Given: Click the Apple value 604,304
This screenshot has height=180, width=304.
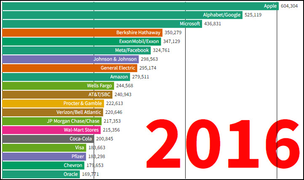Looking at the screenshot, I should point(289,6).
